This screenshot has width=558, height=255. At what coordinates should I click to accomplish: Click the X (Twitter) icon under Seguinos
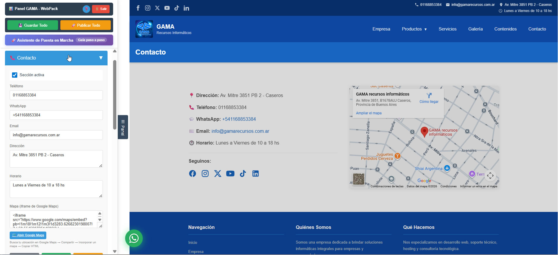point(218,174)
